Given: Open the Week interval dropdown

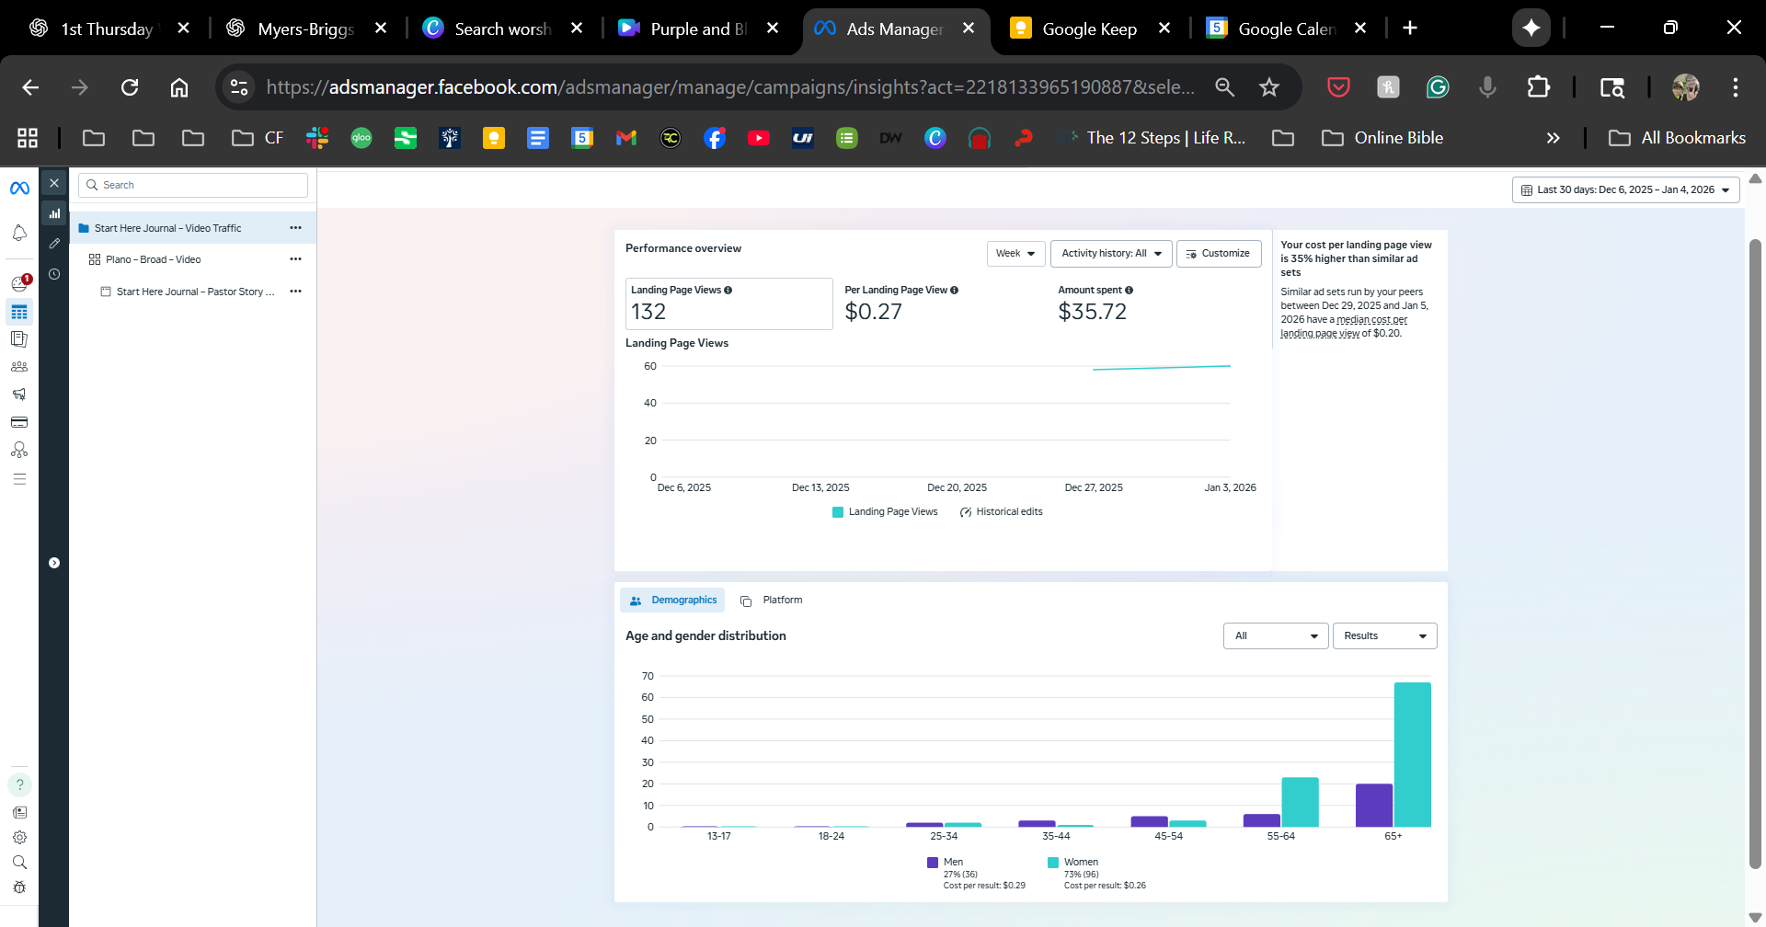Looking at the screenshot, I should (x=1015, y=254).
